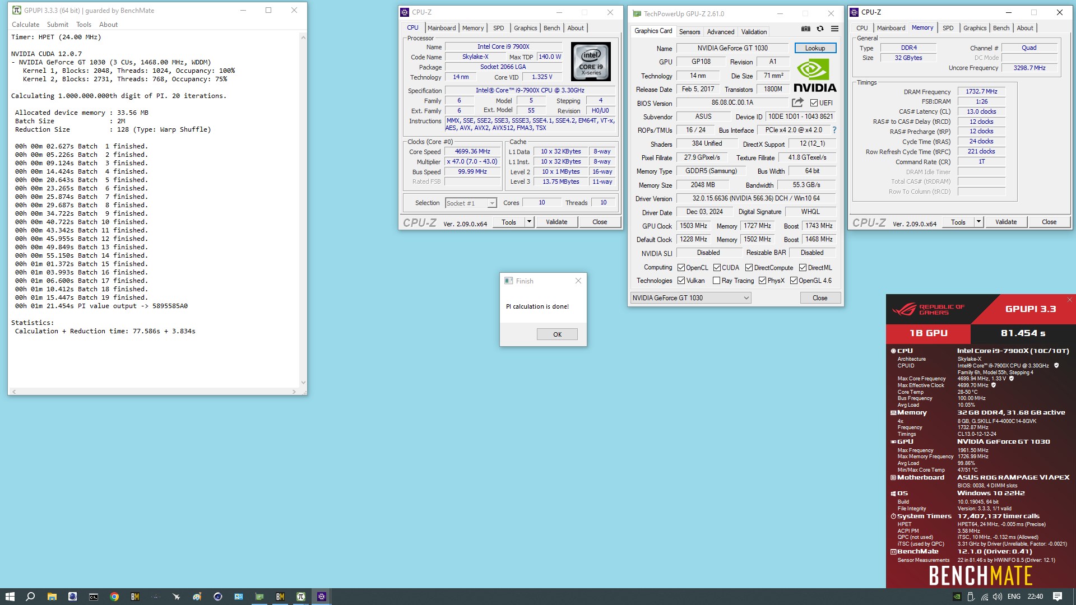Close the BenchMate result overlay
The width and height of the screenshot is (1076, 605).
tap(1070, 300)
